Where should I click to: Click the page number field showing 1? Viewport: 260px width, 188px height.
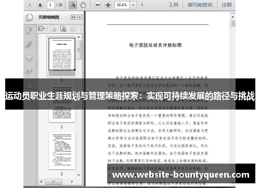pos(50,5)
